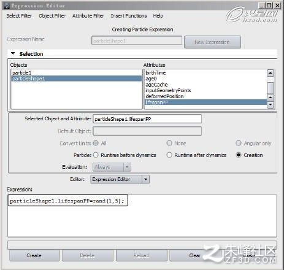284x270 pixels.
Task: Open the Editor dropdown arrow
Action: click(x=145, y=179)
